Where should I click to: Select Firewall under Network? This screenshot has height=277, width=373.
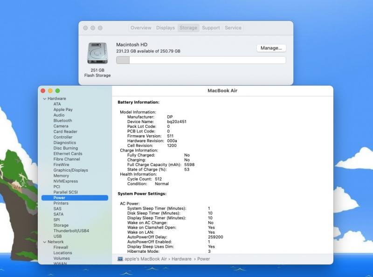pyautogui.click(x=61, y=247)
